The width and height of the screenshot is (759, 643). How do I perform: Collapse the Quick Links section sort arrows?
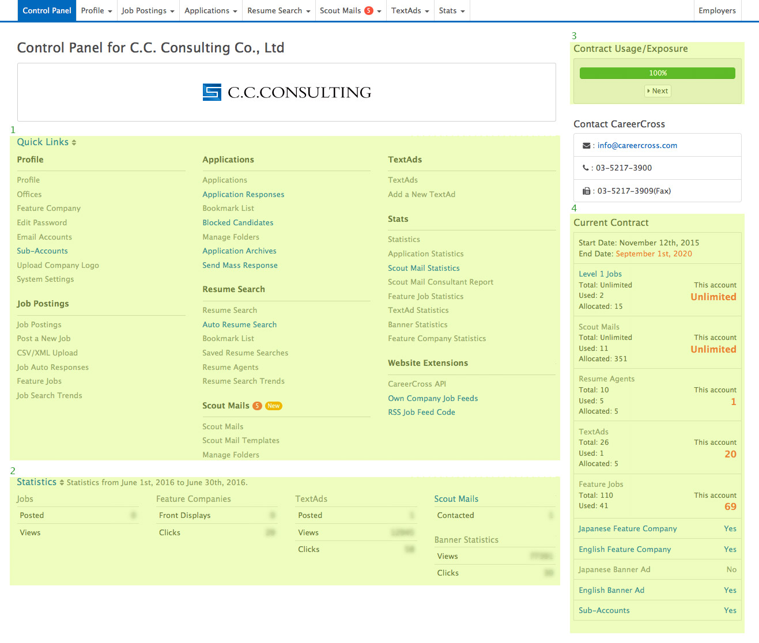(x=74, y=142)
